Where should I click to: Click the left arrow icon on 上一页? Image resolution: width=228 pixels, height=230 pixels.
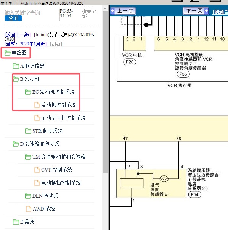[113, 11]
